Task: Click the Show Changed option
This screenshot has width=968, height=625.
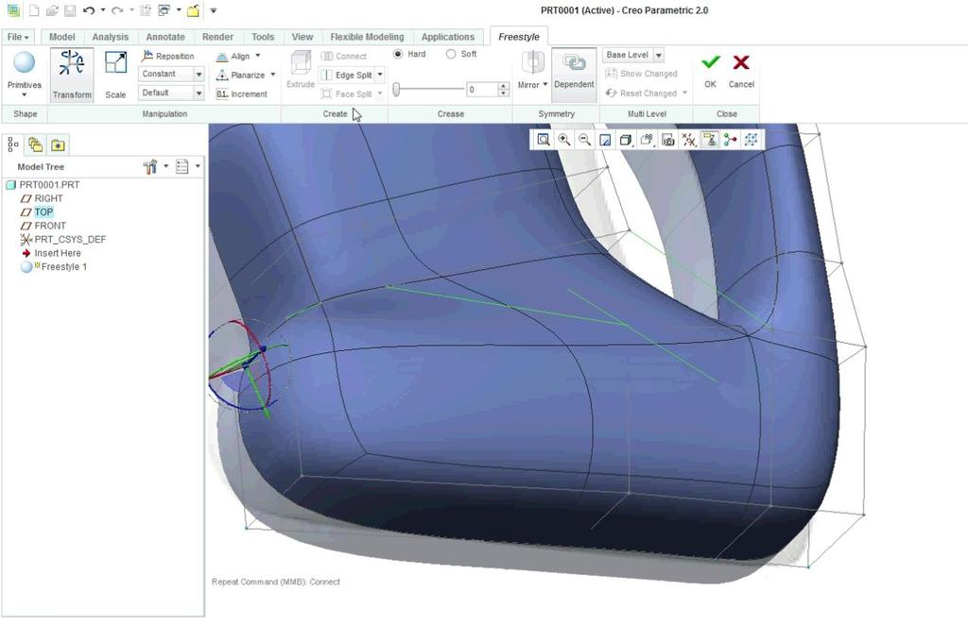Action: tap(642, 74)
